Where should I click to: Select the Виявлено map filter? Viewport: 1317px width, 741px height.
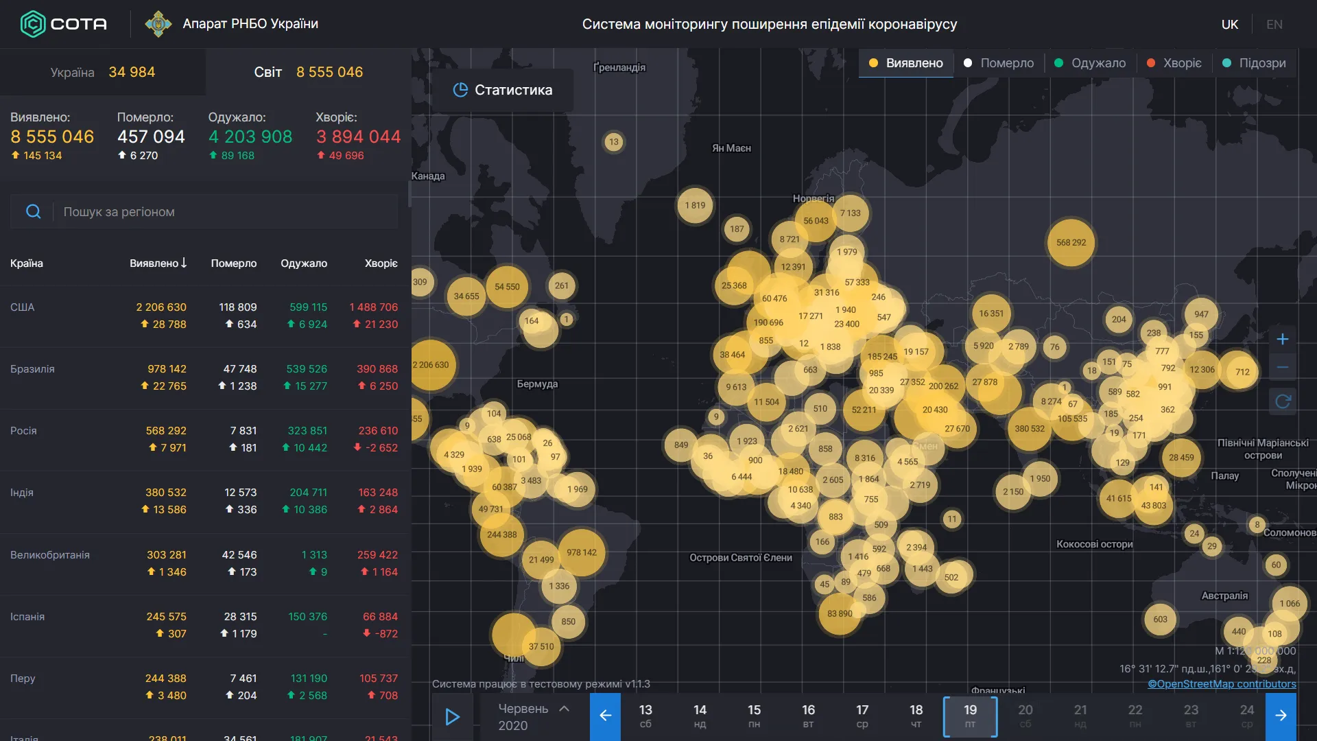pyautogui.click(x=905, y=63)
